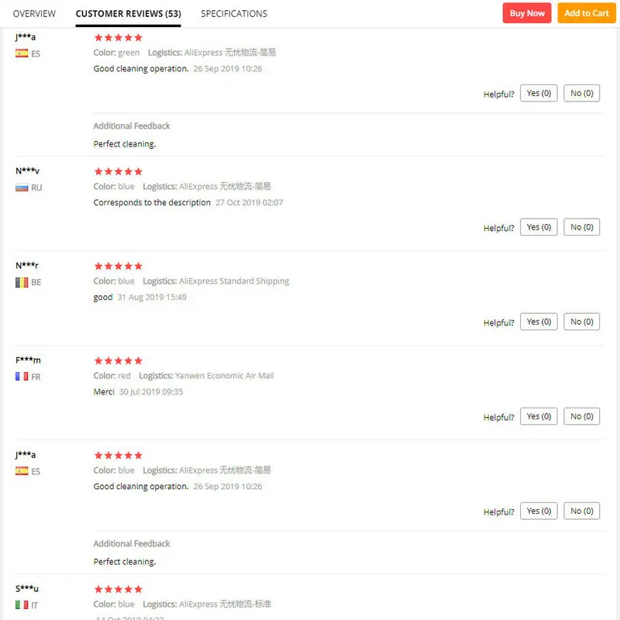Click the France flag next to F***m
The height and width of the screenshot is (620, 620).
(x=22, y=377)
